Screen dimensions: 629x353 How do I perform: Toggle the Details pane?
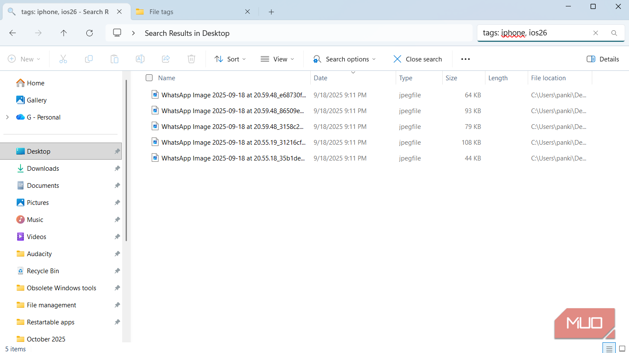click(x=603, y=59)
